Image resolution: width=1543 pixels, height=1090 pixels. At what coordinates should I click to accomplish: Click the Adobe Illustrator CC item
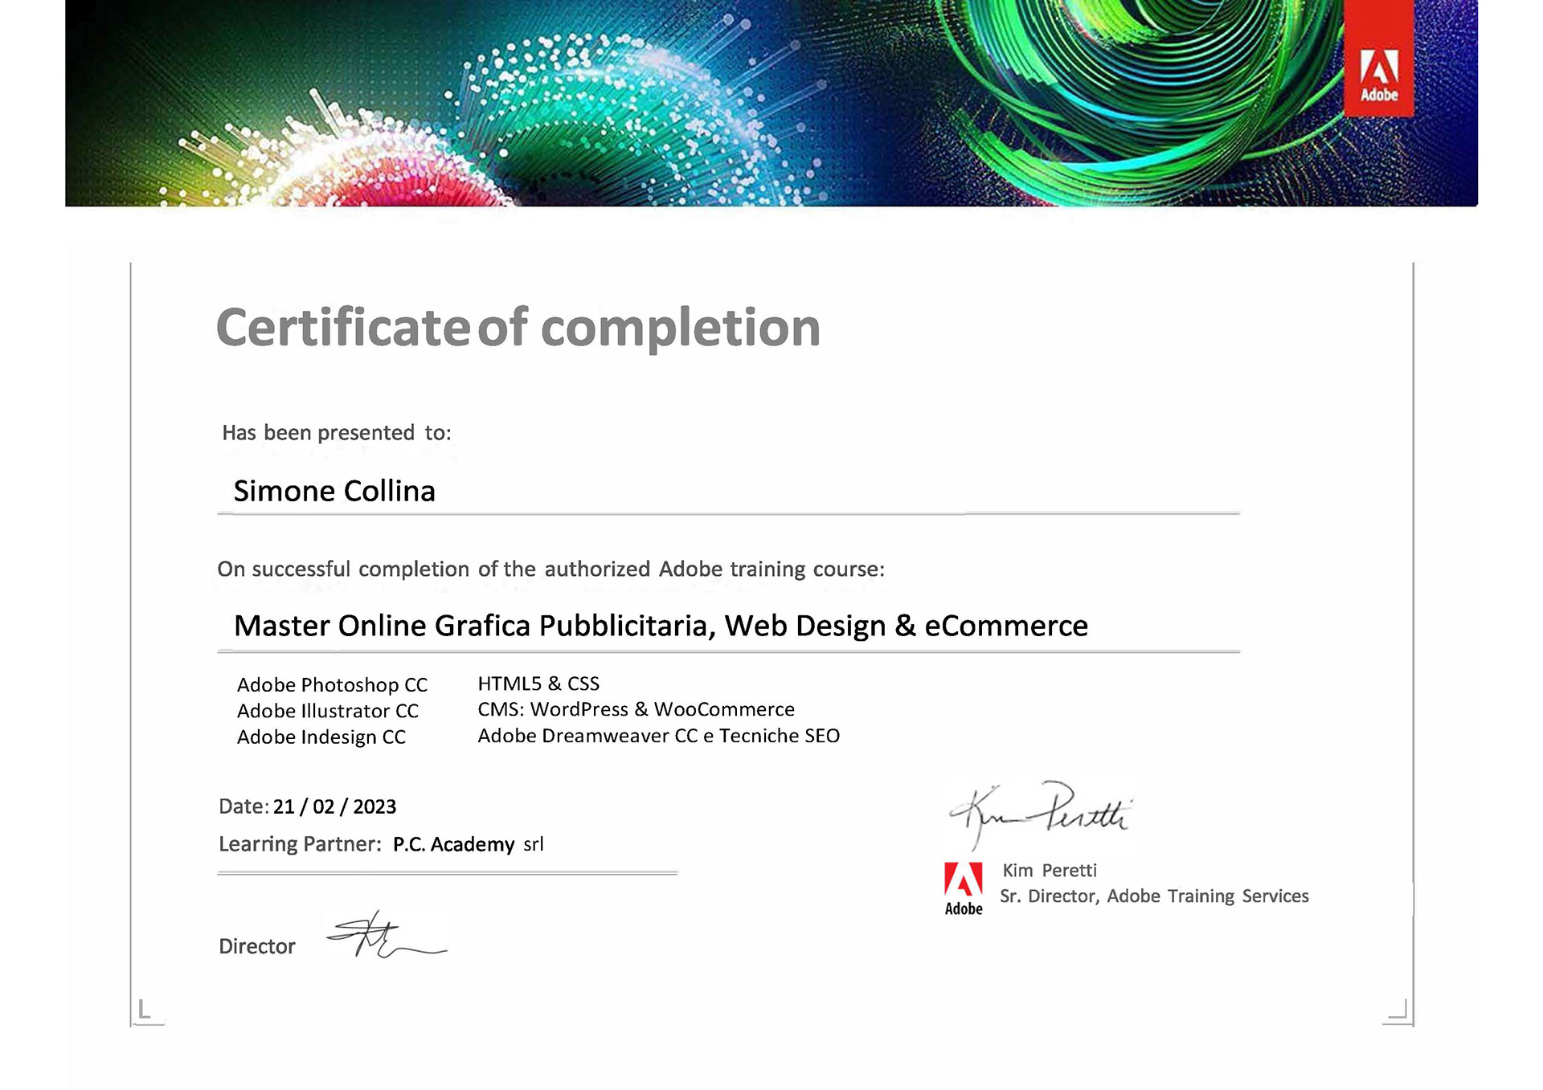(x=327, y=711)
